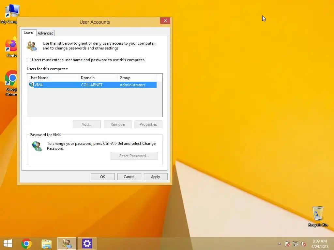Open the Google Chrome desktop shortcut
This screenshot has width=334, height=250.
click(x=11, y=83)
